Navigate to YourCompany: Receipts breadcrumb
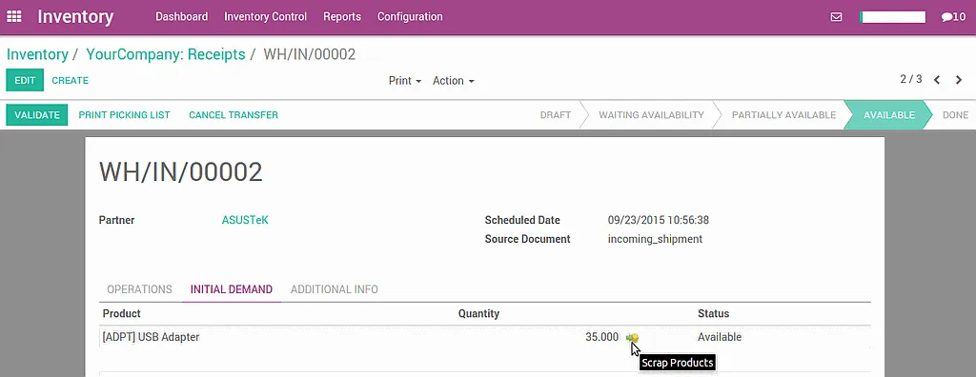The image size is (976, 377). coord(166,54)
